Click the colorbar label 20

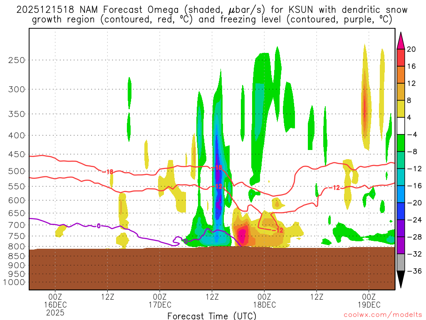click(411, 49)
